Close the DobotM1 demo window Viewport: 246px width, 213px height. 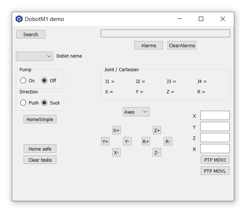point(223,19)
